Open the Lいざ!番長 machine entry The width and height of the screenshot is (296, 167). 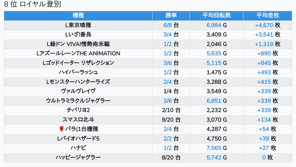pyautogui.click(x=78, y=35)
